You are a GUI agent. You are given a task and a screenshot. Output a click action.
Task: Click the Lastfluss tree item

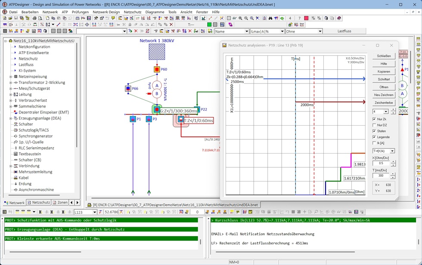(26, 65)
